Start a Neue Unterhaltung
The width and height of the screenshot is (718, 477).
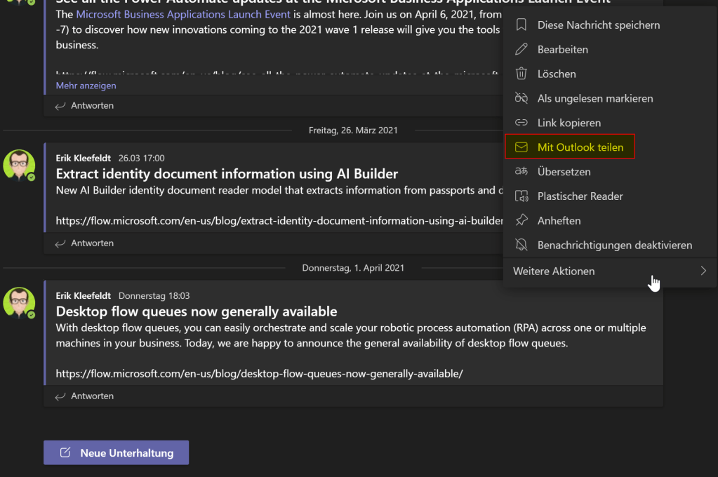click(116, 452)
